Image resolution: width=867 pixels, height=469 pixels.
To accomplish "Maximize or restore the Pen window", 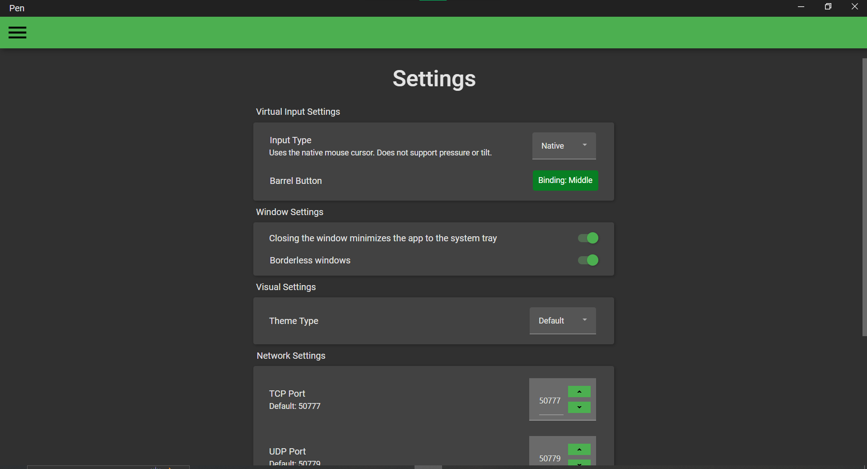I will point(828,7).
